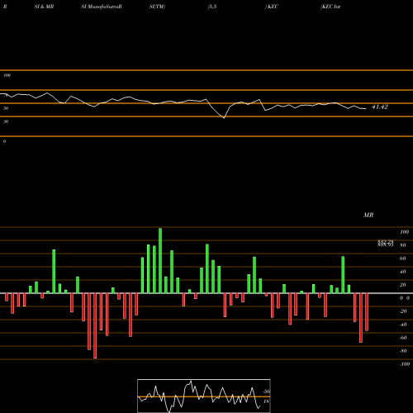Select the 'SI & MR' header text
The image size is (413, 413).
44,7
